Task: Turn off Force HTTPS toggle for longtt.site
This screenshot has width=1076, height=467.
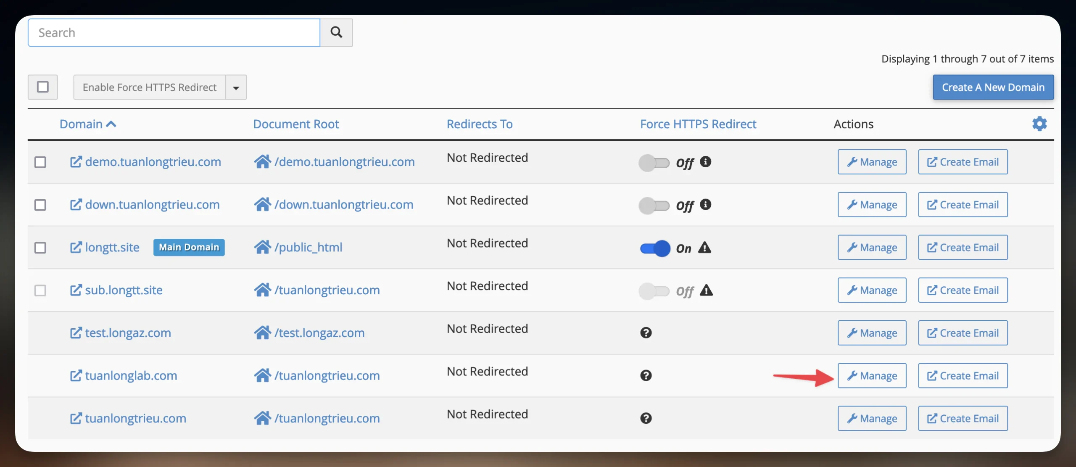Action: pos(654,248)
